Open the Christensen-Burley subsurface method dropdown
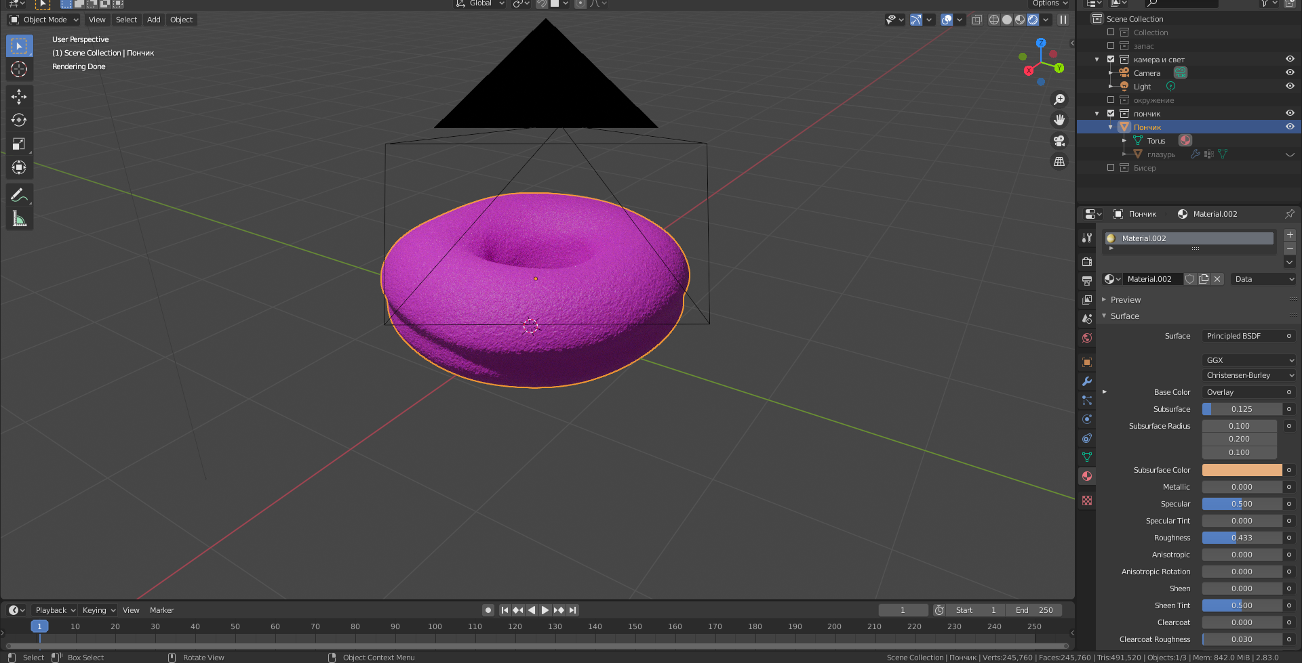The image size is (1302, 663). pos(1249,375)
